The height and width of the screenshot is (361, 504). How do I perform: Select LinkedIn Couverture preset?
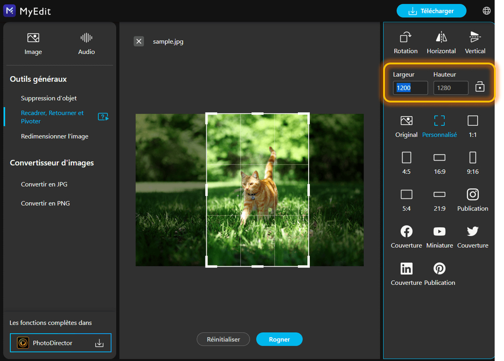(x=407, y=274)
